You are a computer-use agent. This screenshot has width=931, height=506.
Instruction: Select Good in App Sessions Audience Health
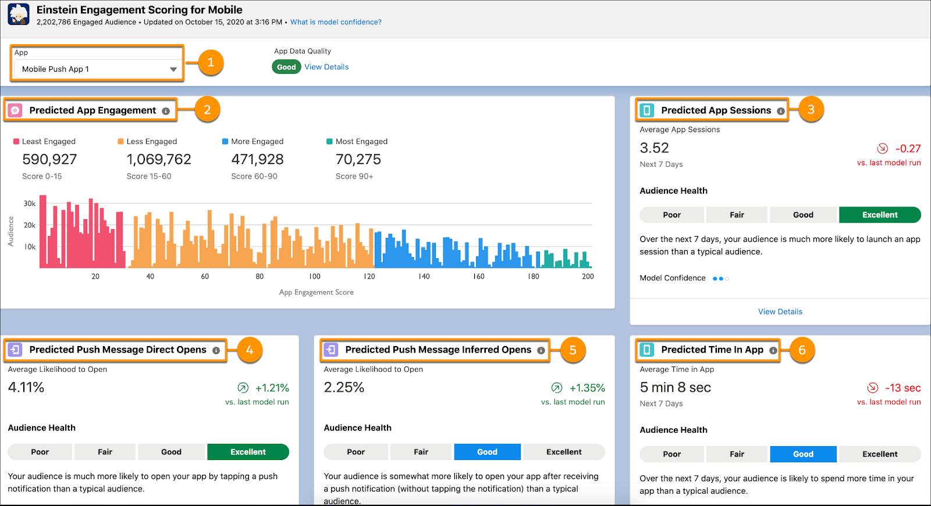click(x=803, y=215)
